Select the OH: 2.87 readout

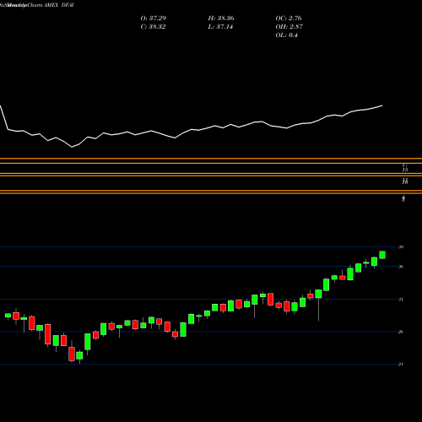click(289, 27)
